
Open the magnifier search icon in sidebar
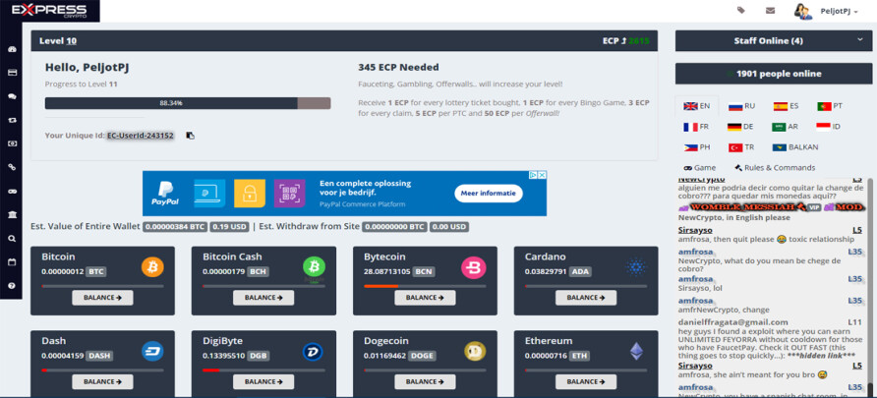[12, 239]
